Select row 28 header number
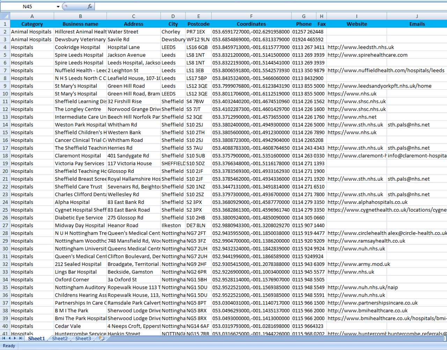The image size is (447, 350). pyautogui.click(x=5, y=233)
